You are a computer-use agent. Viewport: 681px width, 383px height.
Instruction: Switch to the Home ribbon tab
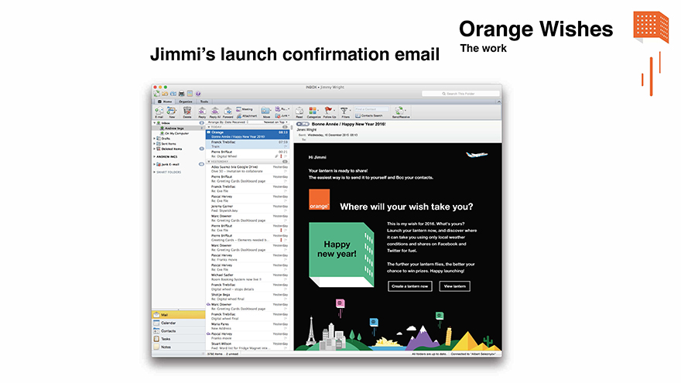[165, 101]
